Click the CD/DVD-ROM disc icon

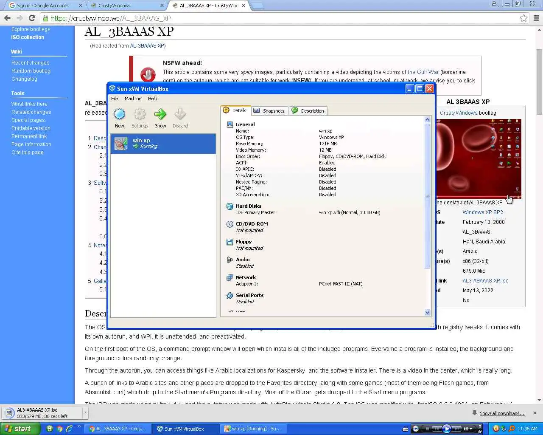[x=230, y=224]
